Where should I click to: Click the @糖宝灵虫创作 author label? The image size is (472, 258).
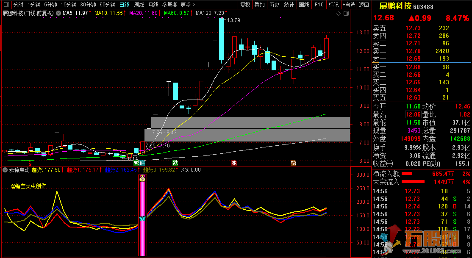click(28, 186)
